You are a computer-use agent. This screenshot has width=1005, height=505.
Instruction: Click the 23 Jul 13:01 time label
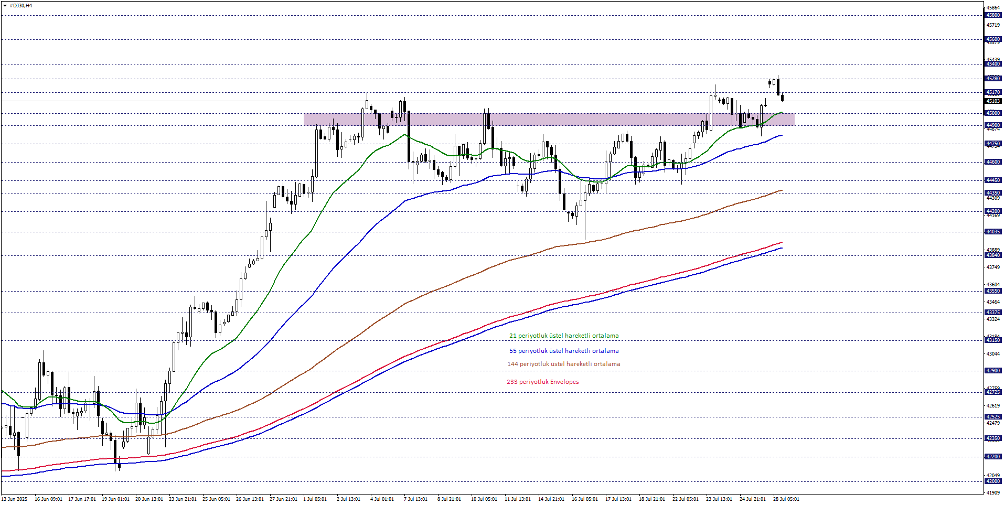(719, 499)
